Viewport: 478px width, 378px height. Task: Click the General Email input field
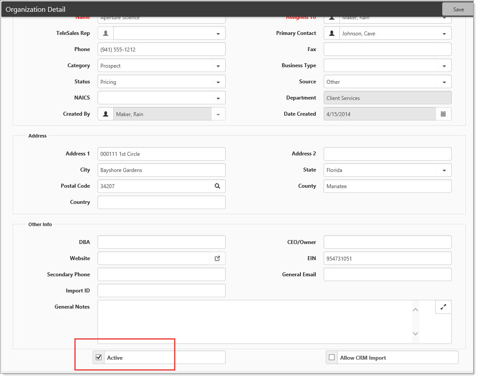(387, 274)
